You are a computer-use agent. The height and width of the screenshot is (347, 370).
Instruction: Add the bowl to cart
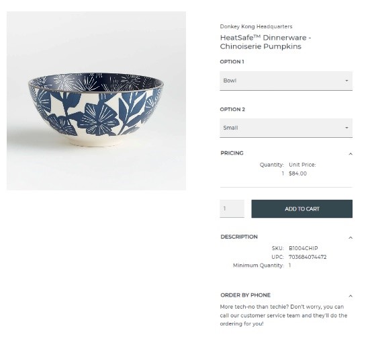click(302, 208)
